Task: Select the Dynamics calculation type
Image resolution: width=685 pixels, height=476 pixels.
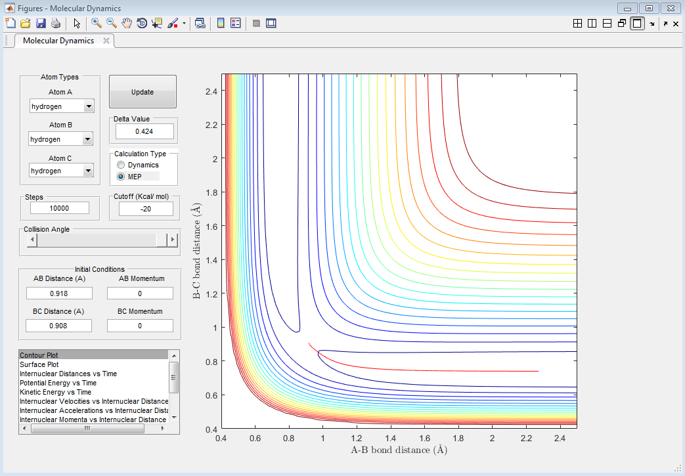Action: [120, 165]
